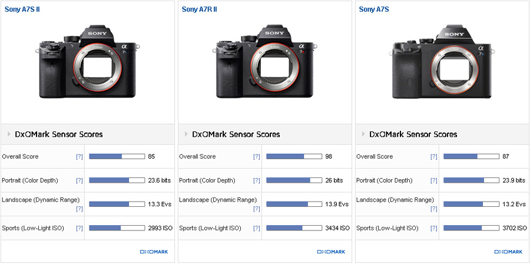Click help icon for Sony A7R II Overall Score
The image size is (530, 264).
point(257,157)
